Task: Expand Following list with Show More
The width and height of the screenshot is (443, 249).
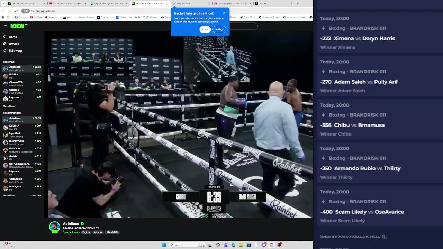Action: point(9,107)
